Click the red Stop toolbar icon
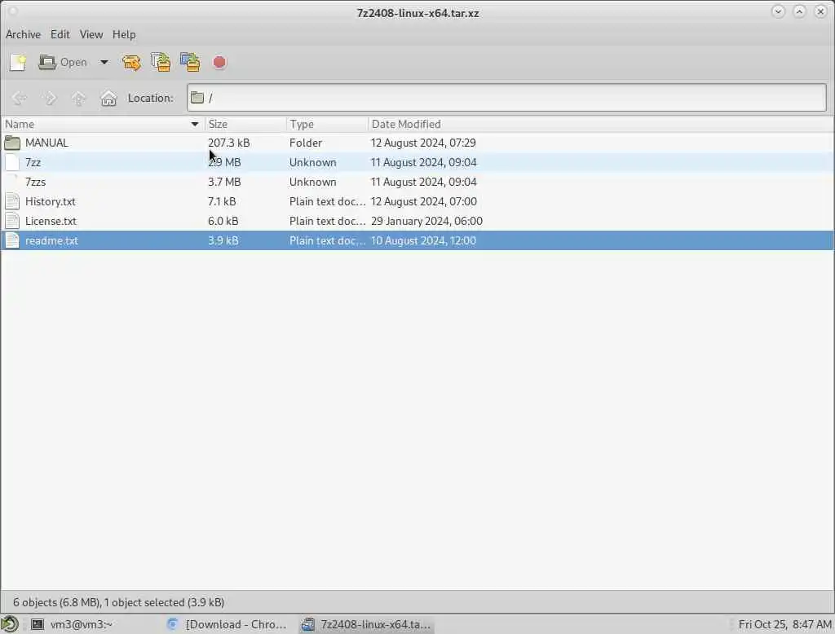The width and height of the screenshot is (835, 634). [219, 62]
